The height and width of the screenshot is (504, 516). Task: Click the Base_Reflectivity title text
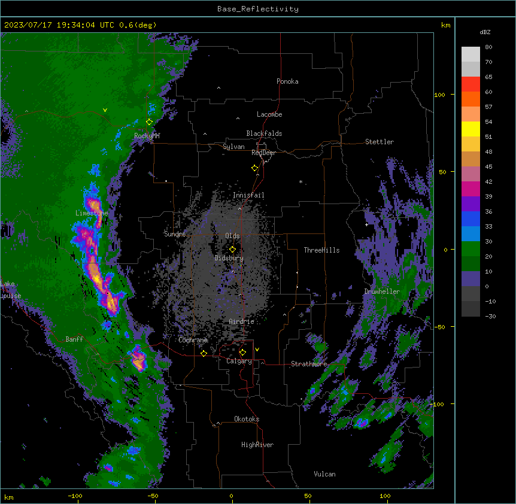(x=258, y=9)
